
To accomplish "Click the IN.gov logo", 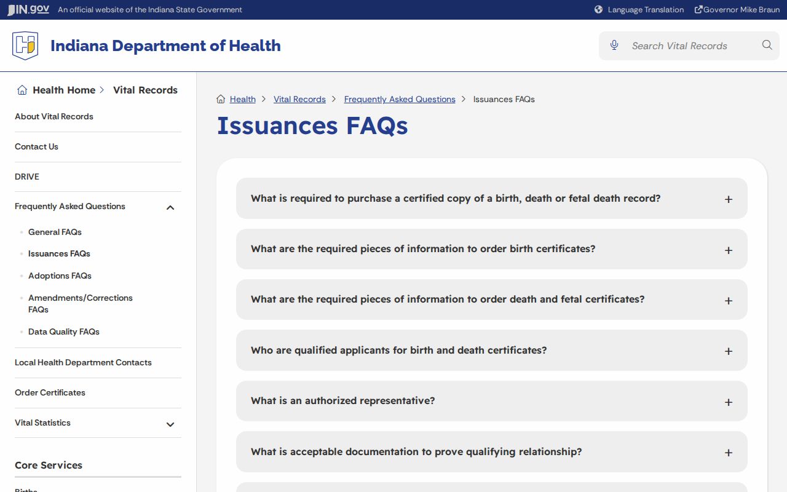I will pyautogui.click(x=28, y=9).
